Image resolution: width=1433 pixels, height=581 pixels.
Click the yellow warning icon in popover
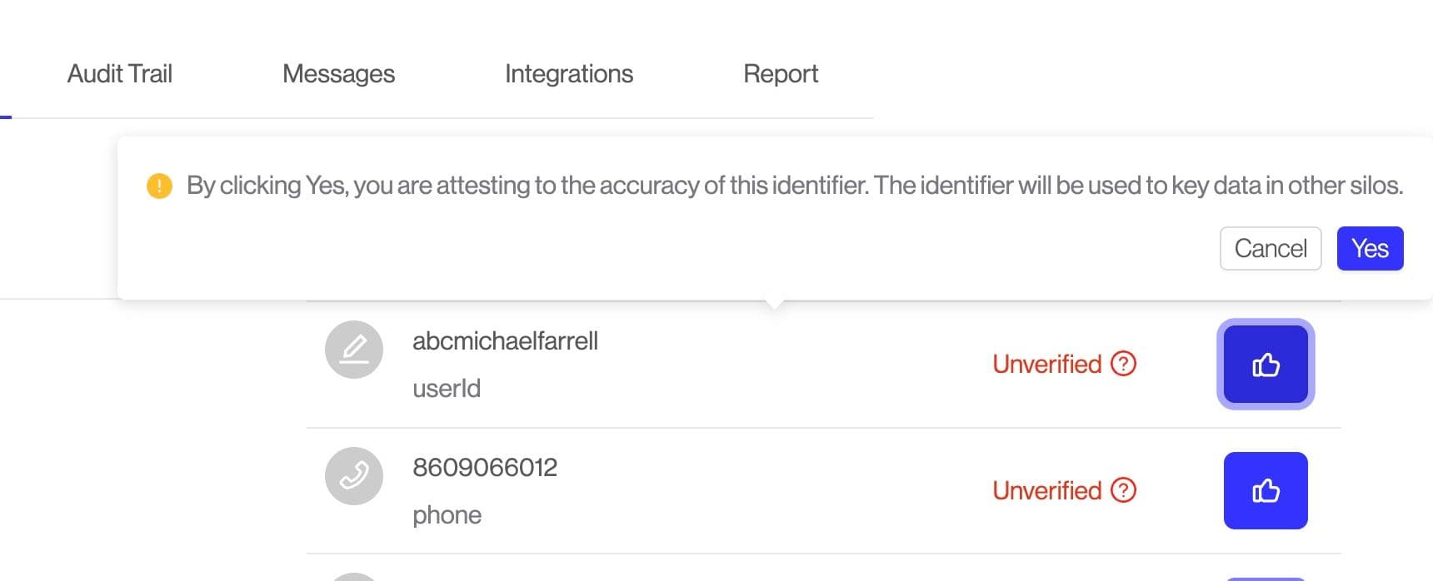pos(159,186)
